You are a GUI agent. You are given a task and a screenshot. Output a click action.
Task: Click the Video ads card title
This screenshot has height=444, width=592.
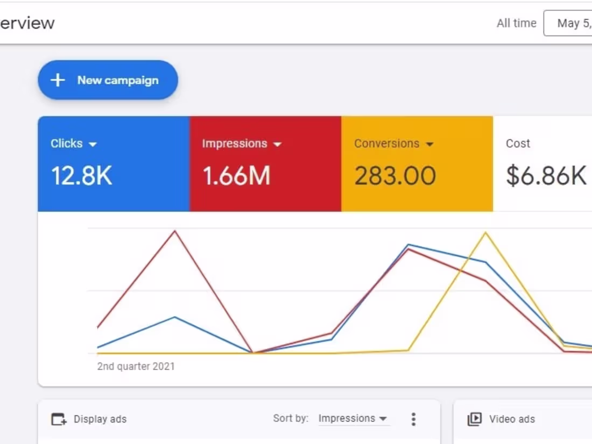click(x=512, y=419)
